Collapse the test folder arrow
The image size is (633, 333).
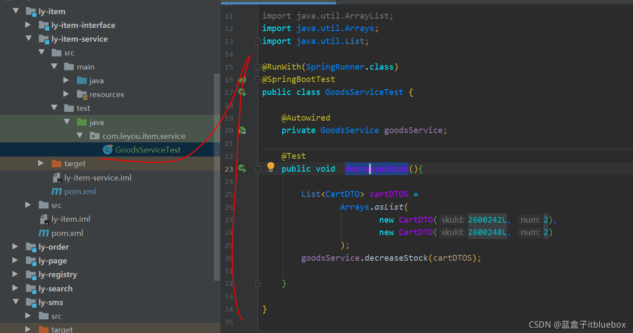tap(54, 108)
